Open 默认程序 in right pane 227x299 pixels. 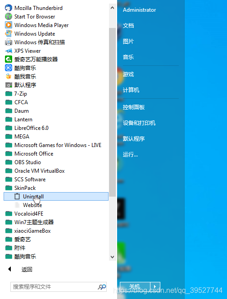[134, 138]
